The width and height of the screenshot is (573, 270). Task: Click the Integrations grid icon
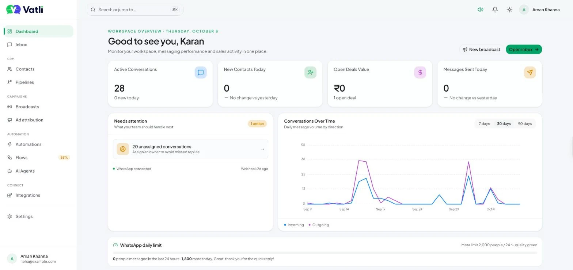point(10,195)
